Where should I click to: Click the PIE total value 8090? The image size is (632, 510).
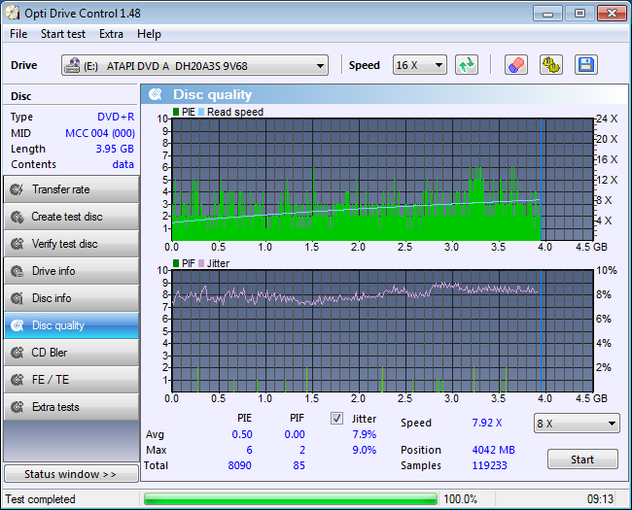point(239,465)
